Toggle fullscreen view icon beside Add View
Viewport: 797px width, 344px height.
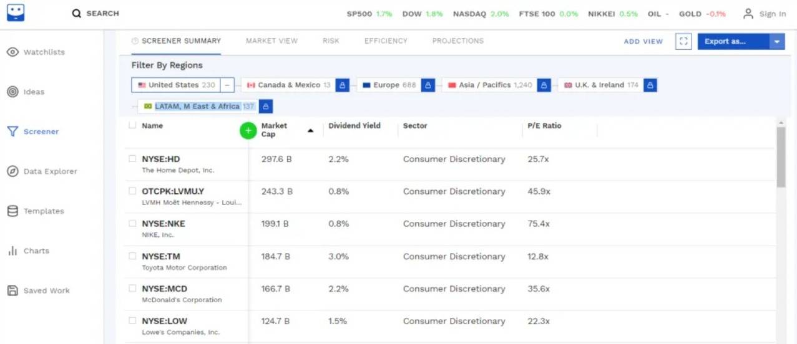(683, 42)
